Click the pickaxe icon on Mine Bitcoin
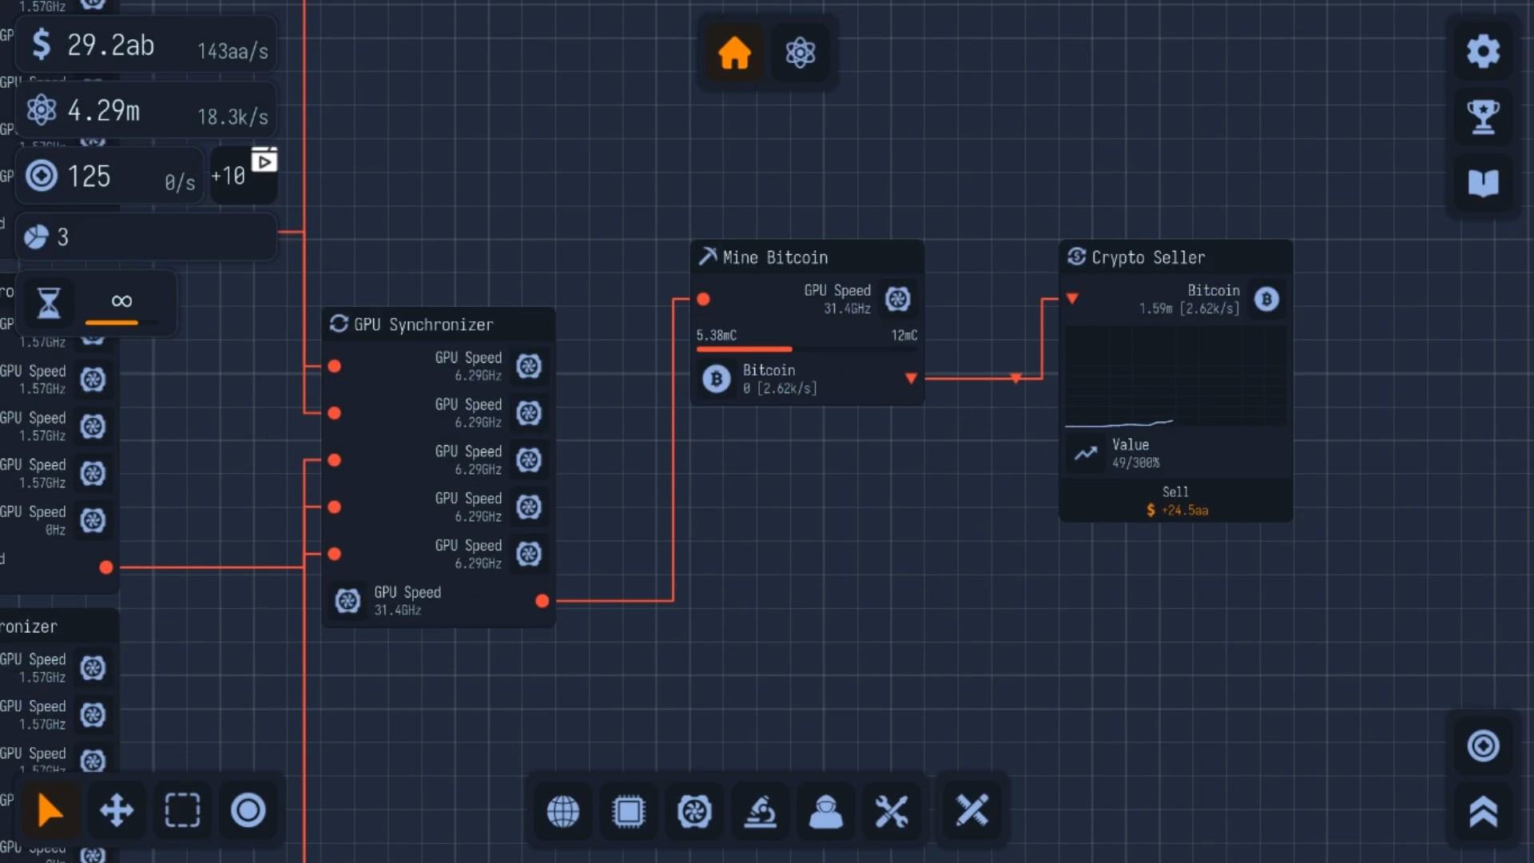Screen dimensions: 1534x863 pyautogui.click(x=708, y=257)
